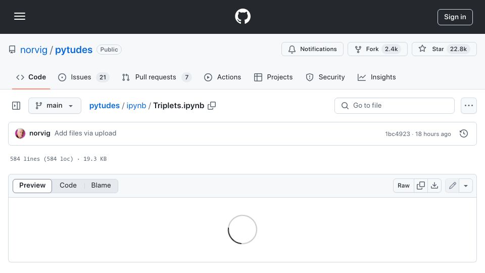Copy raw file contents icon
Image resolution: width=485 pixels, height=273 pixels.
coord(421,186)
